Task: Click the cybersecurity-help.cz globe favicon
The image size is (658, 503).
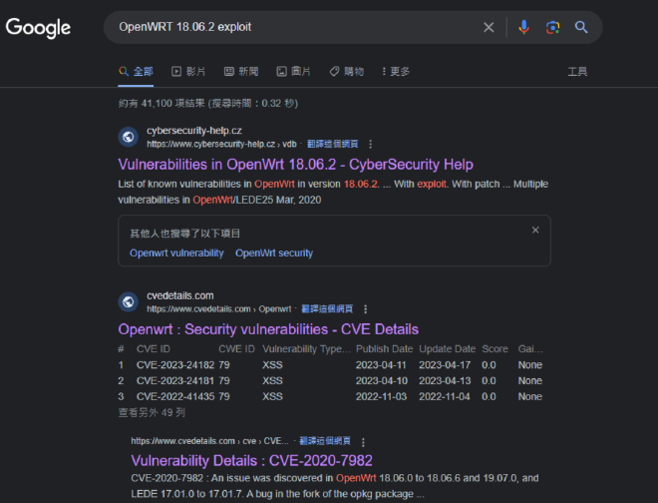Action: [128, 137]
